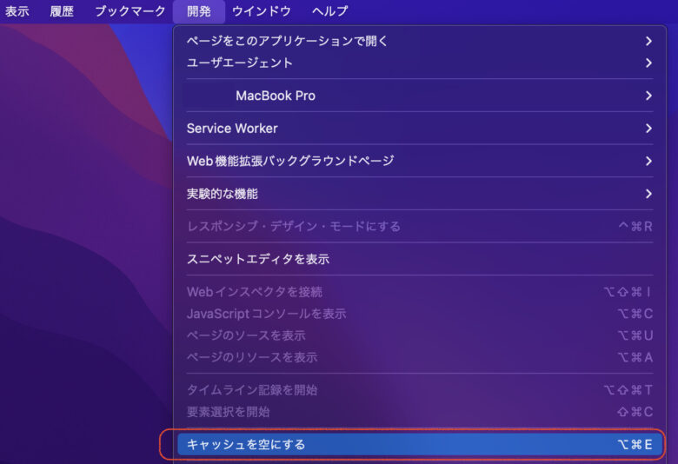Click the ⌥⇧⌘I shortcut label
This screenshot has height=464, width=678.
point(628,292)
